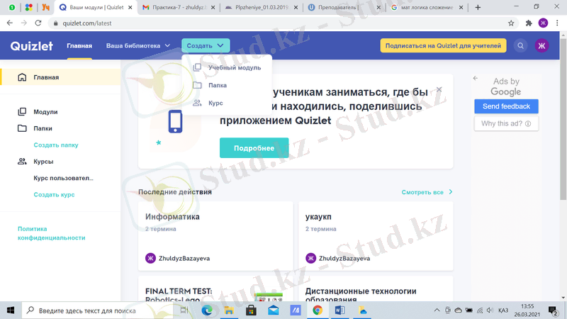Open the Курс пользовател... sidebar item
Viewport: 567px width, 319px height.
click(x=63, y=178)
